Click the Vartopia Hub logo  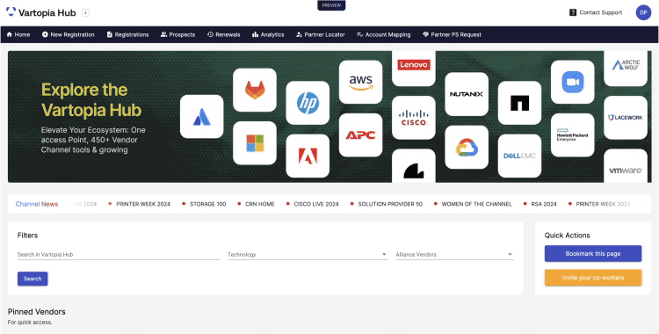coord(40,12)
